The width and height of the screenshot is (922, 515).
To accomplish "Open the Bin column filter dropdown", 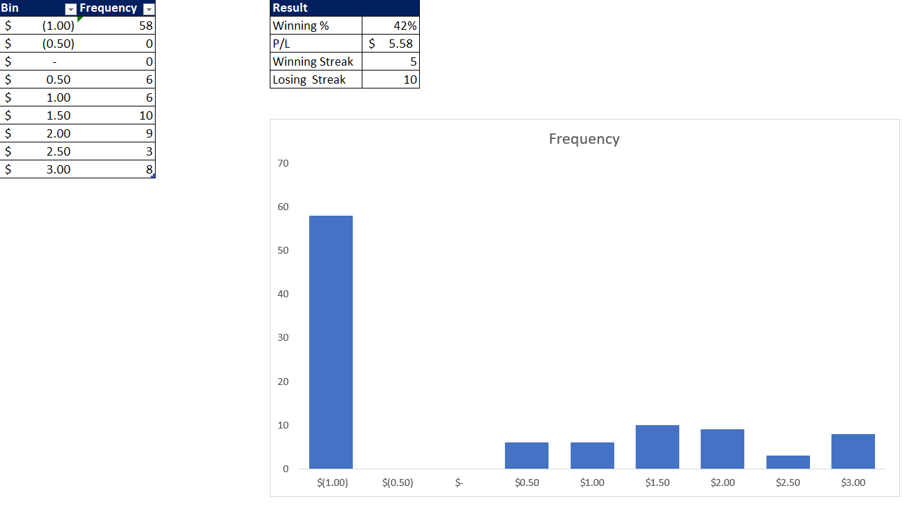I will coord(70,9).
